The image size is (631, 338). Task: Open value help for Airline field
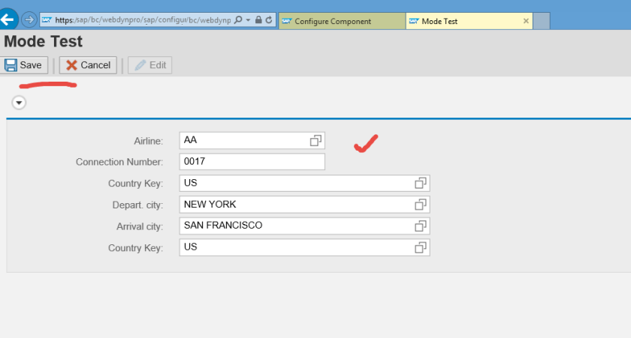(315, 140)
